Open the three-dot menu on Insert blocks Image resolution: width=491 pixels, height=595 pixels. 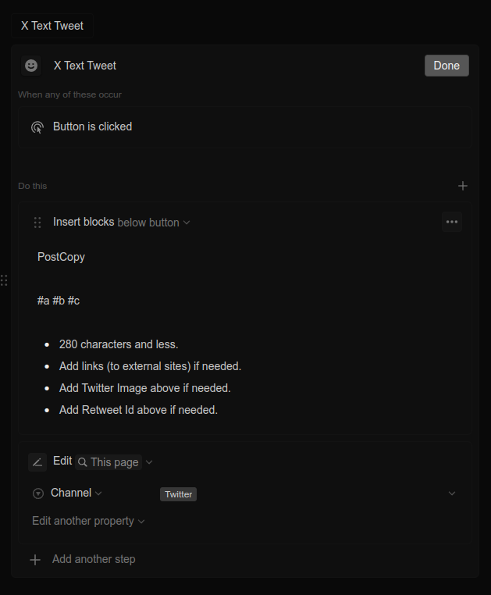click(451, 222)
